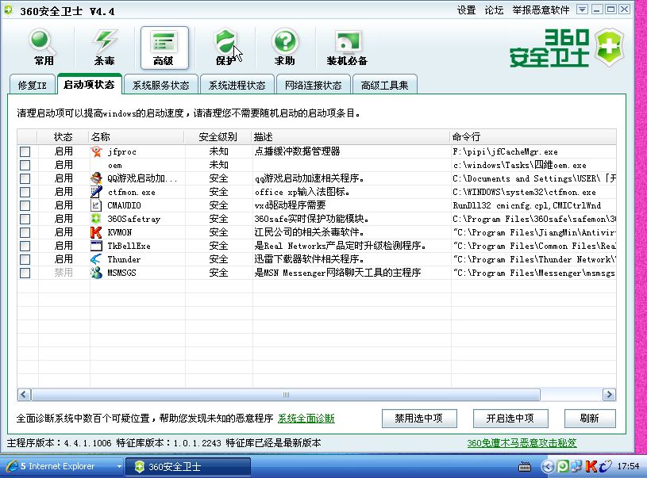Click the Thunder tray icon
Image resolution: width=647 pixels, height=478 pixels.
(x=606, y=466)
